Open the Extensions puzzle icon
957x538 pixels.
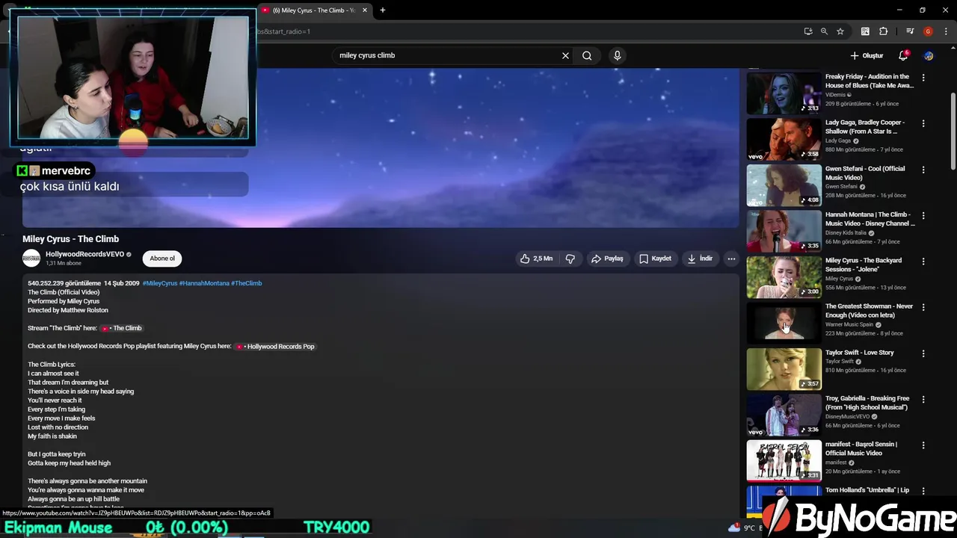(883, 31)
